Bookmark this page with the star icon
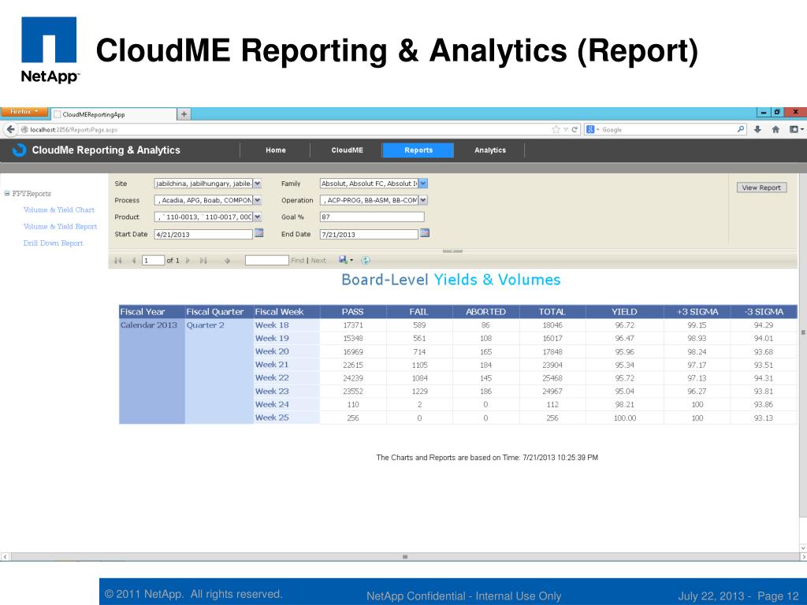Image resolution: width=807 pixels, height=605 pixels. coord(556,130)
